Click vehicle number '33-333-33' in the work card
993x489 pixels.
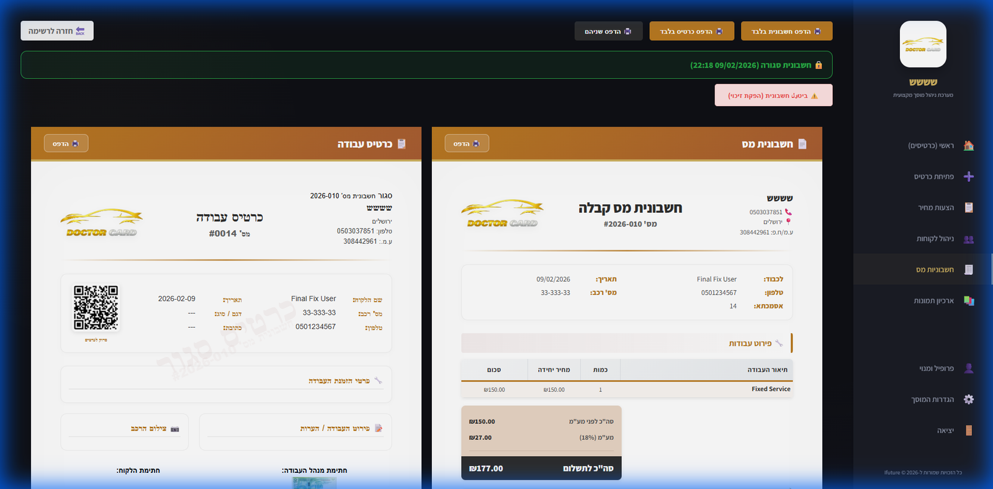tap(319, 313)
